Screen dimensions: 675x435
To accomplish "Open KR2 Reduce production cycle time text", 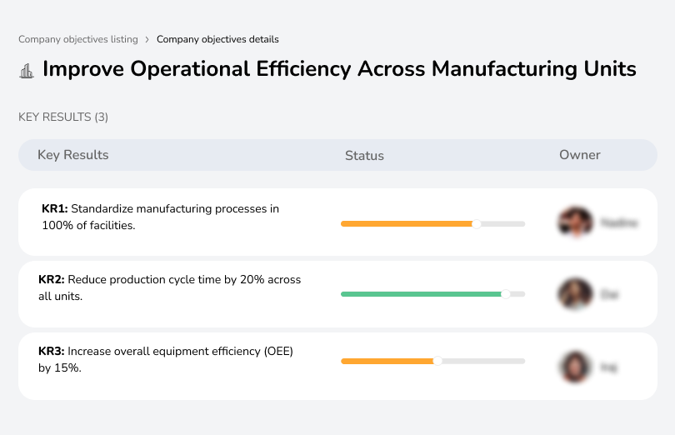I will (170, 287).
